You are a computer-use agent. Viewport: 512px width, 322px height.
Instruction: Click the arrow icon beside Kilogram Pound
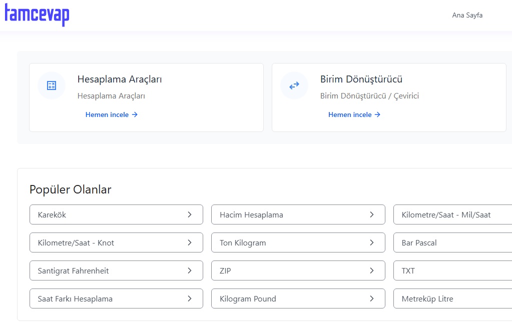point(372,298)
